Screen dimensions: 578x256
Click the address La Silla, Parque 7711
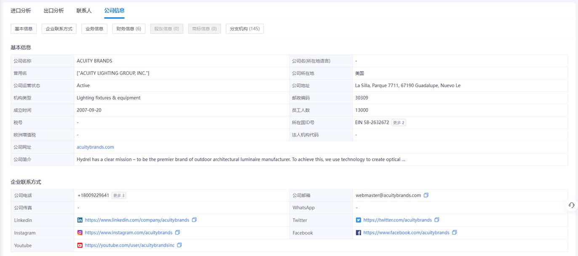pyautogui.click(x=408, y=85)
